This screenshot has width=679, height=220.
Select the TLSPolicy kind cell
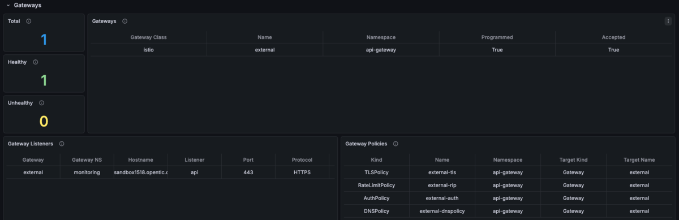pyautogui.click(x=376, y=172)
